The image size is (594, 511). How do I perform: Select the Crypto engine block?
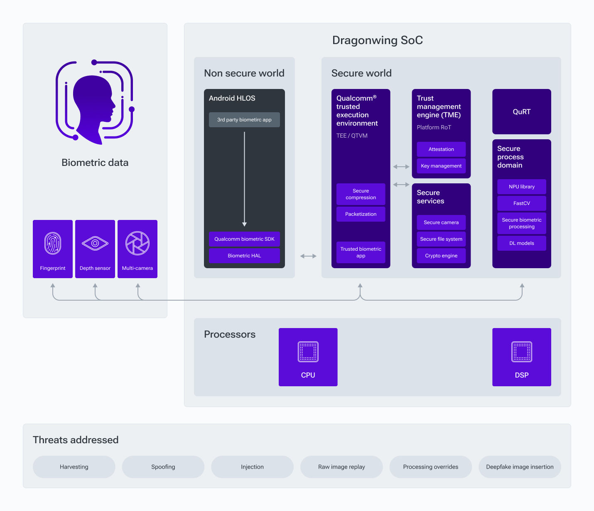[x=441, y=256]
